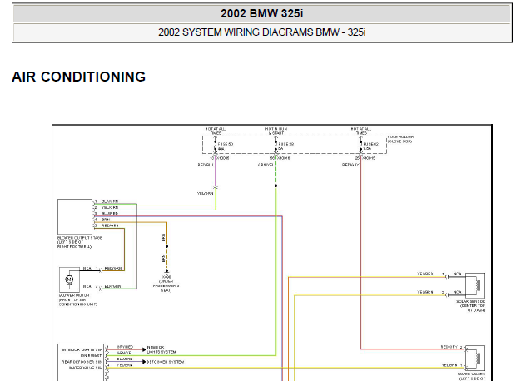
Task: Click the 'REAR DEFOGGER SIG' pin label
Action: (x=82, y=362)
